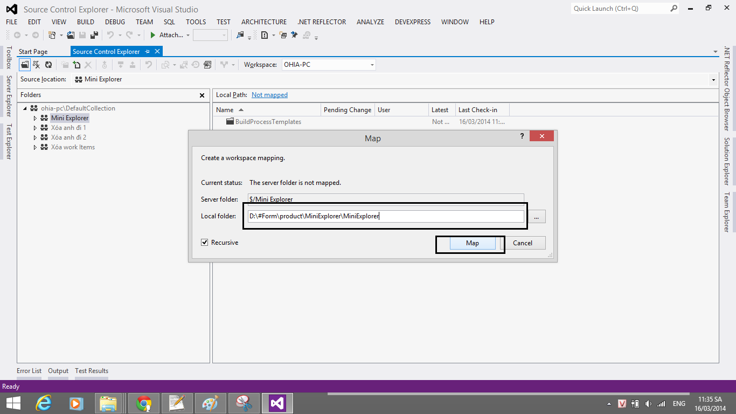
Task: Pin the Source Control Explorer tab
Action: (x=148, y=52)
